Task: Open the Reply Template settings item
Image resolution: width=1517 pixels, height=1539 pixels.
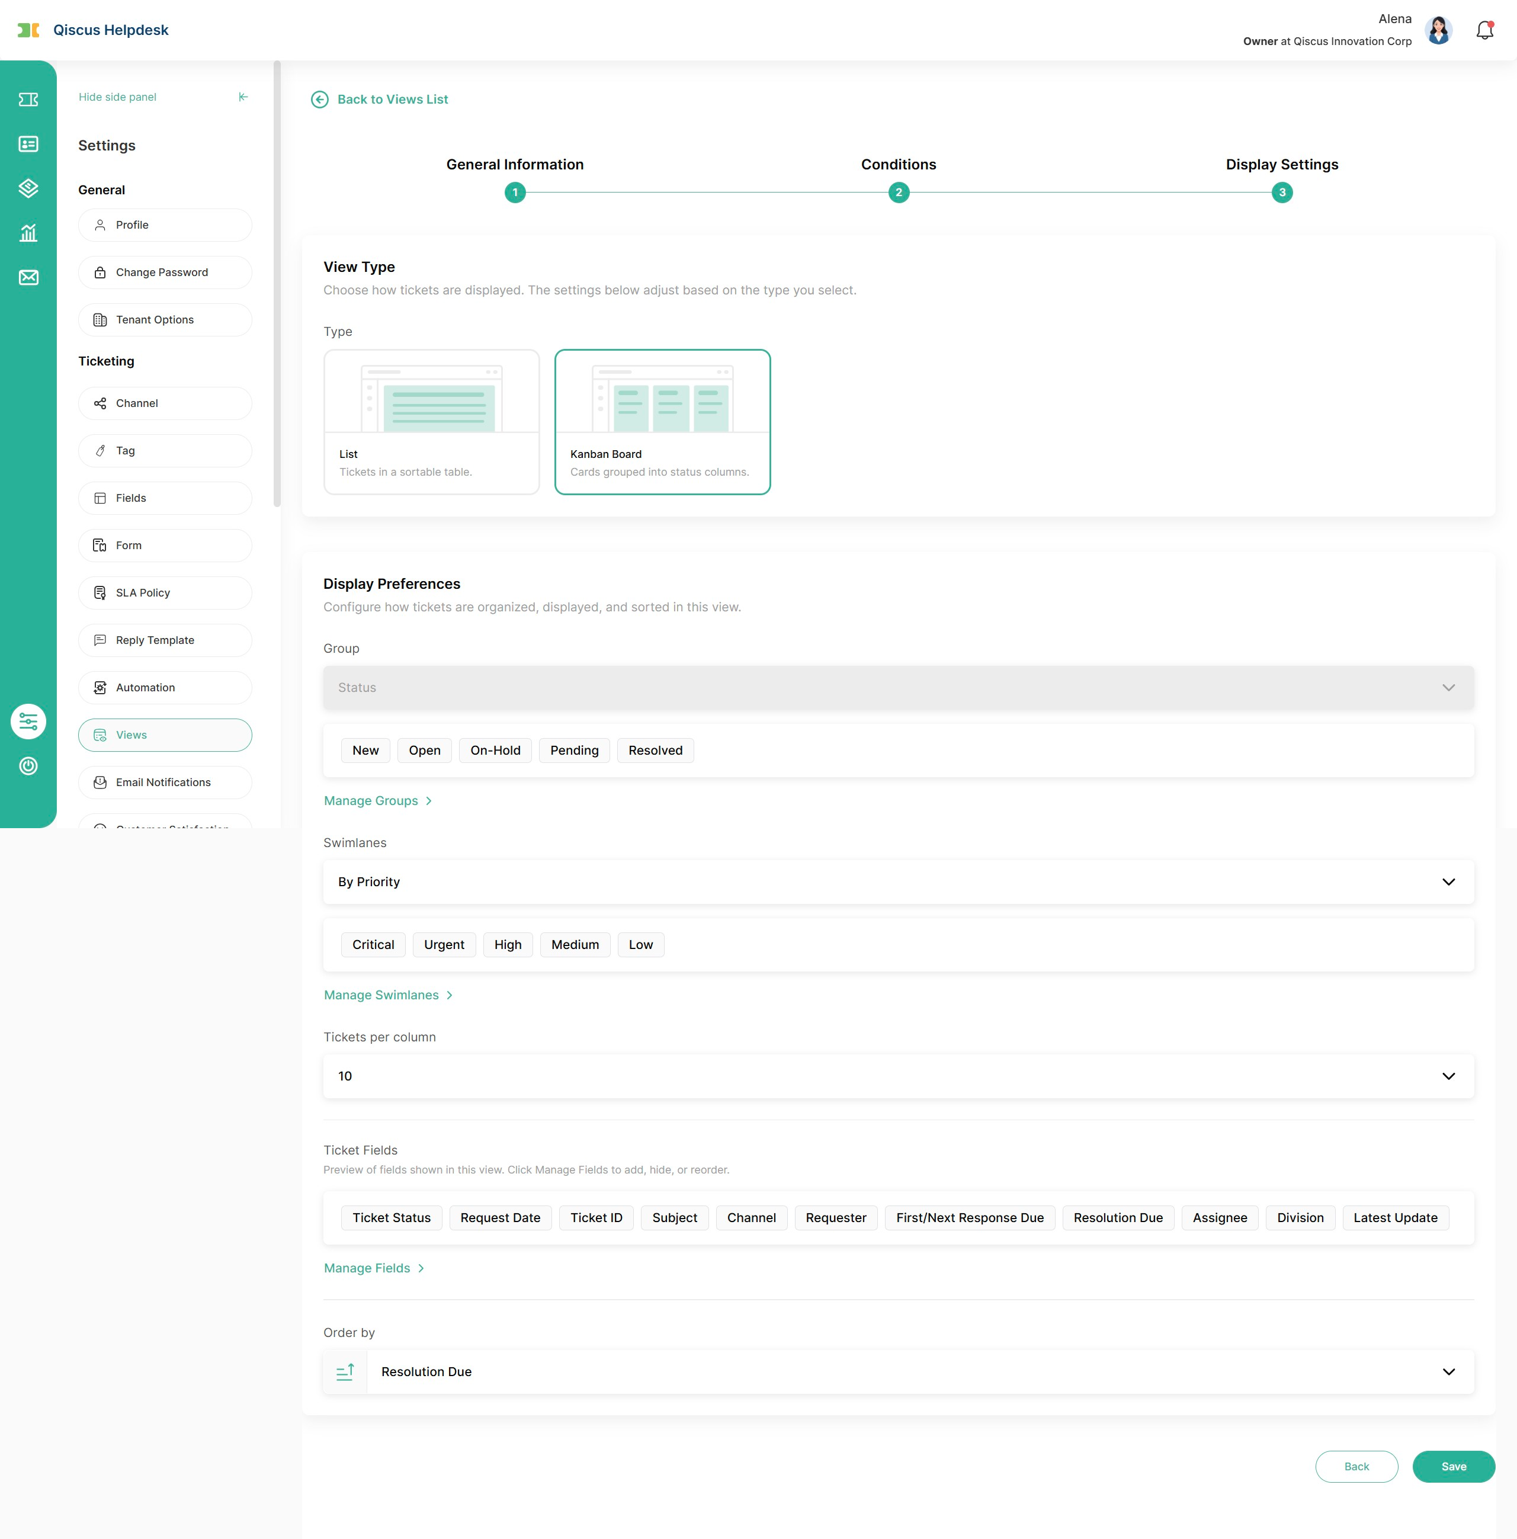Action: [x=165, y=640]
